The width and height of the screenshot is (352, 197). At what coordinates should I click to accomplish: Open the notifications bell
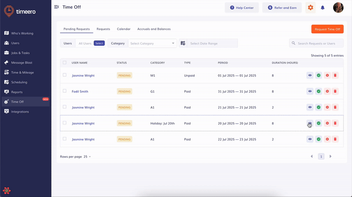[323, 7]
